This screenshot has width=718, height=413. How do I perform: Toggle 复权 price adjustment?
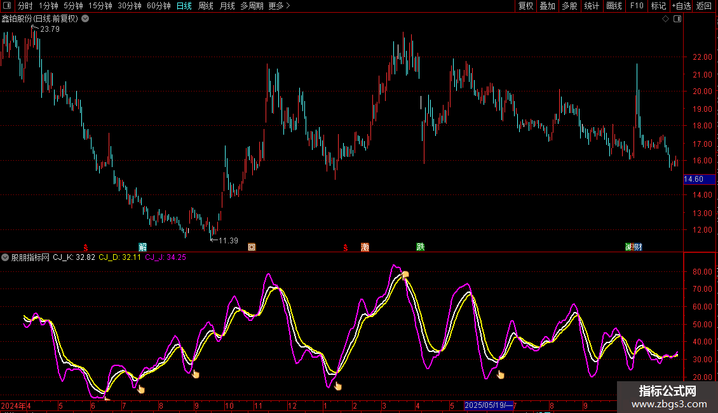[x=525, y=6]
